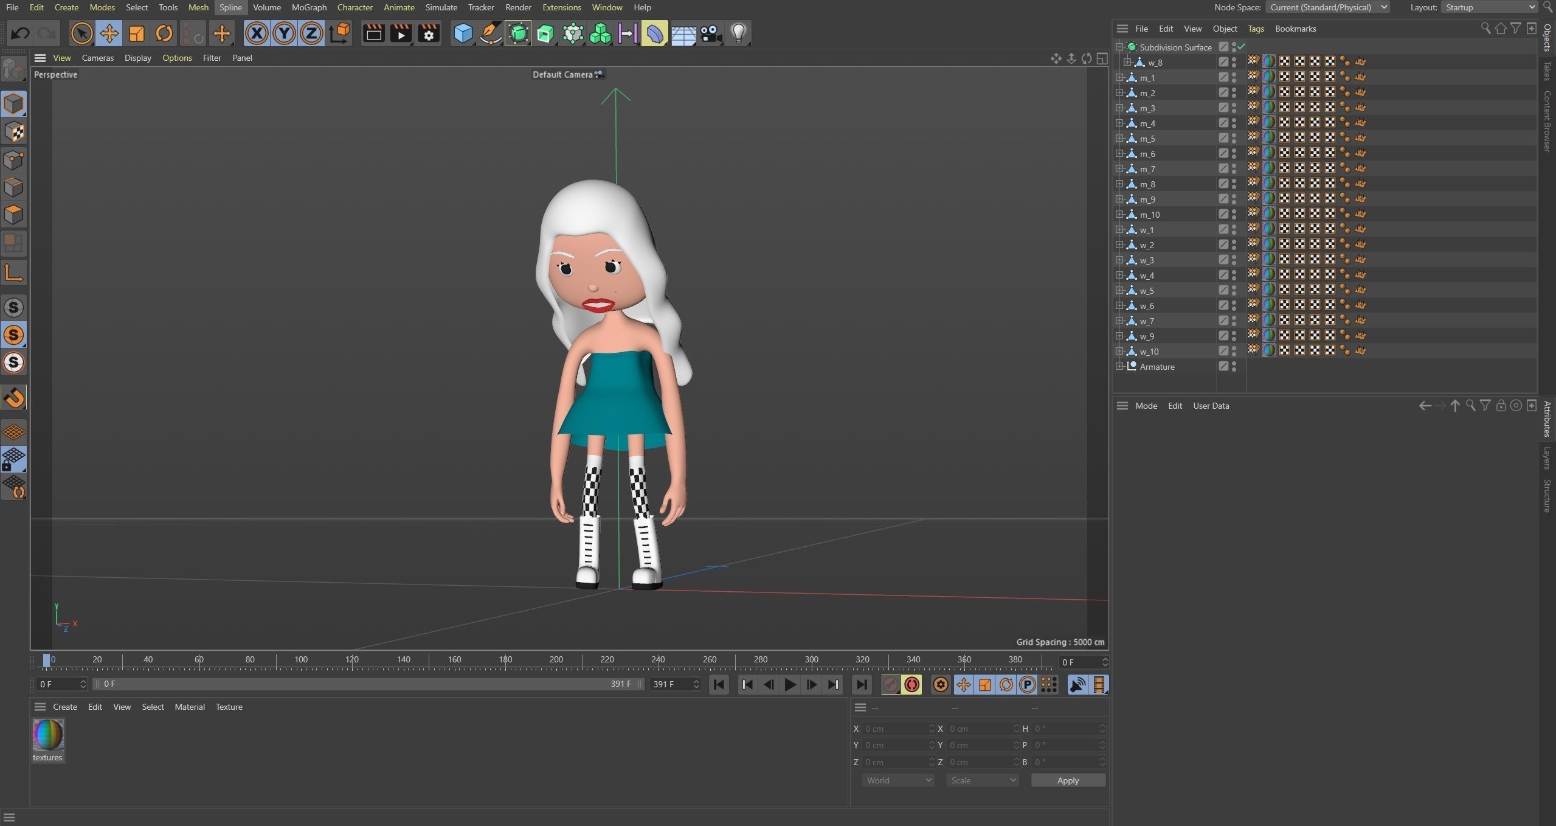Viewport: 1556px width, 826px height.
Task: Collapse the Subdivision Surface hierarchy
Action: click(x=1119, y=47)
